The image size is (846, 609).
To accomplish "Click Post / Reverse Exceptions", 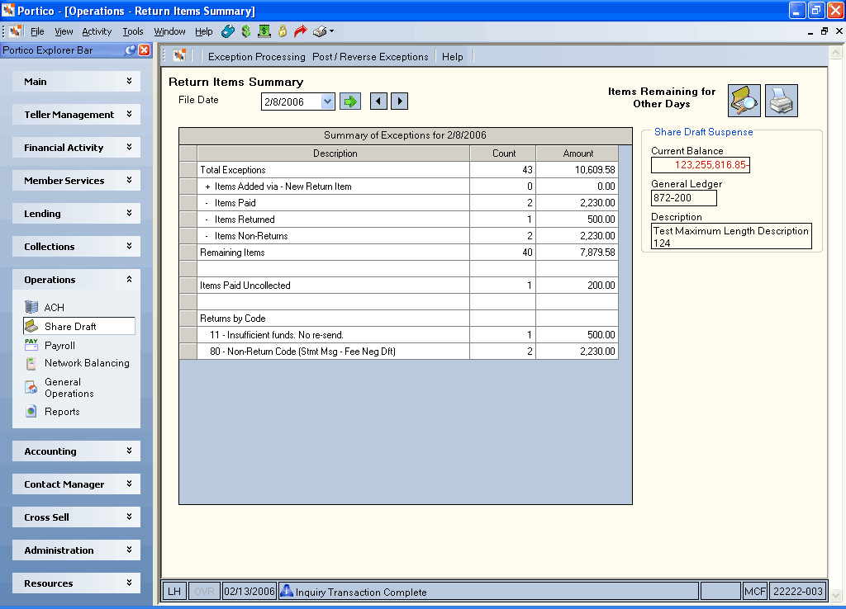I will click(x=370, y=57).
